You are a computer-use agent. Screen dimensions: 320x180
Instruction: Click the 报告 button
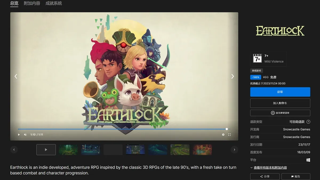tap(296, 177)
